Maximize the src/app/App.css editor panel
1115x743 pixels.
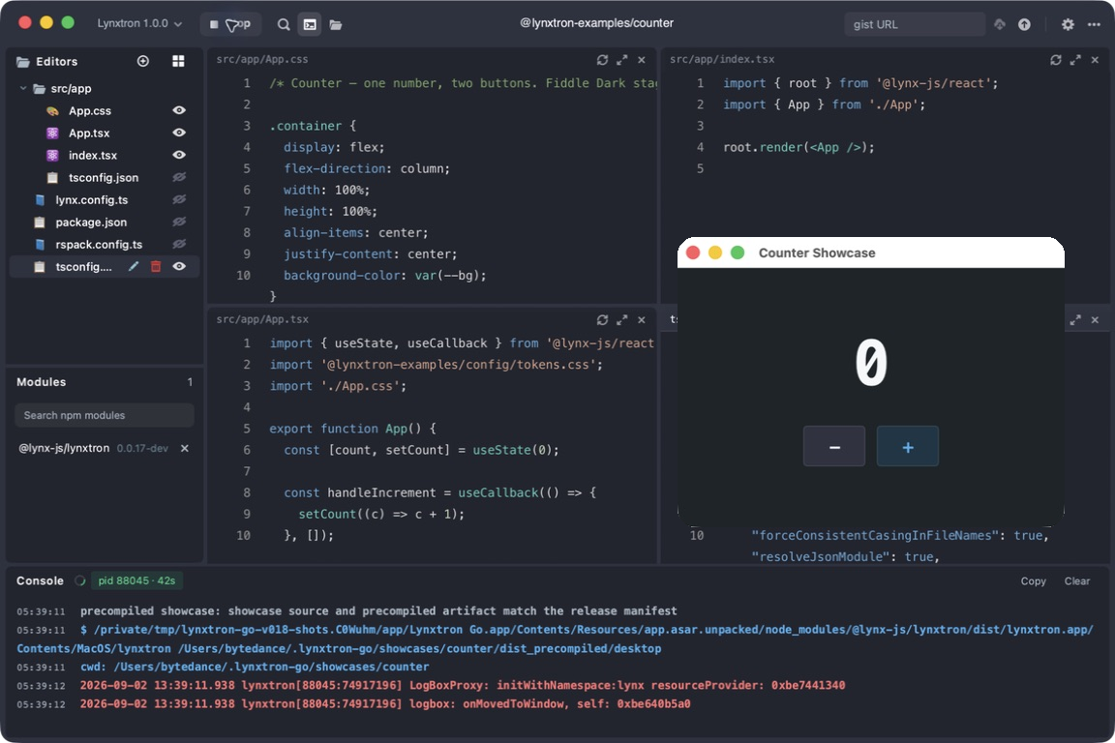pos(622,60)
